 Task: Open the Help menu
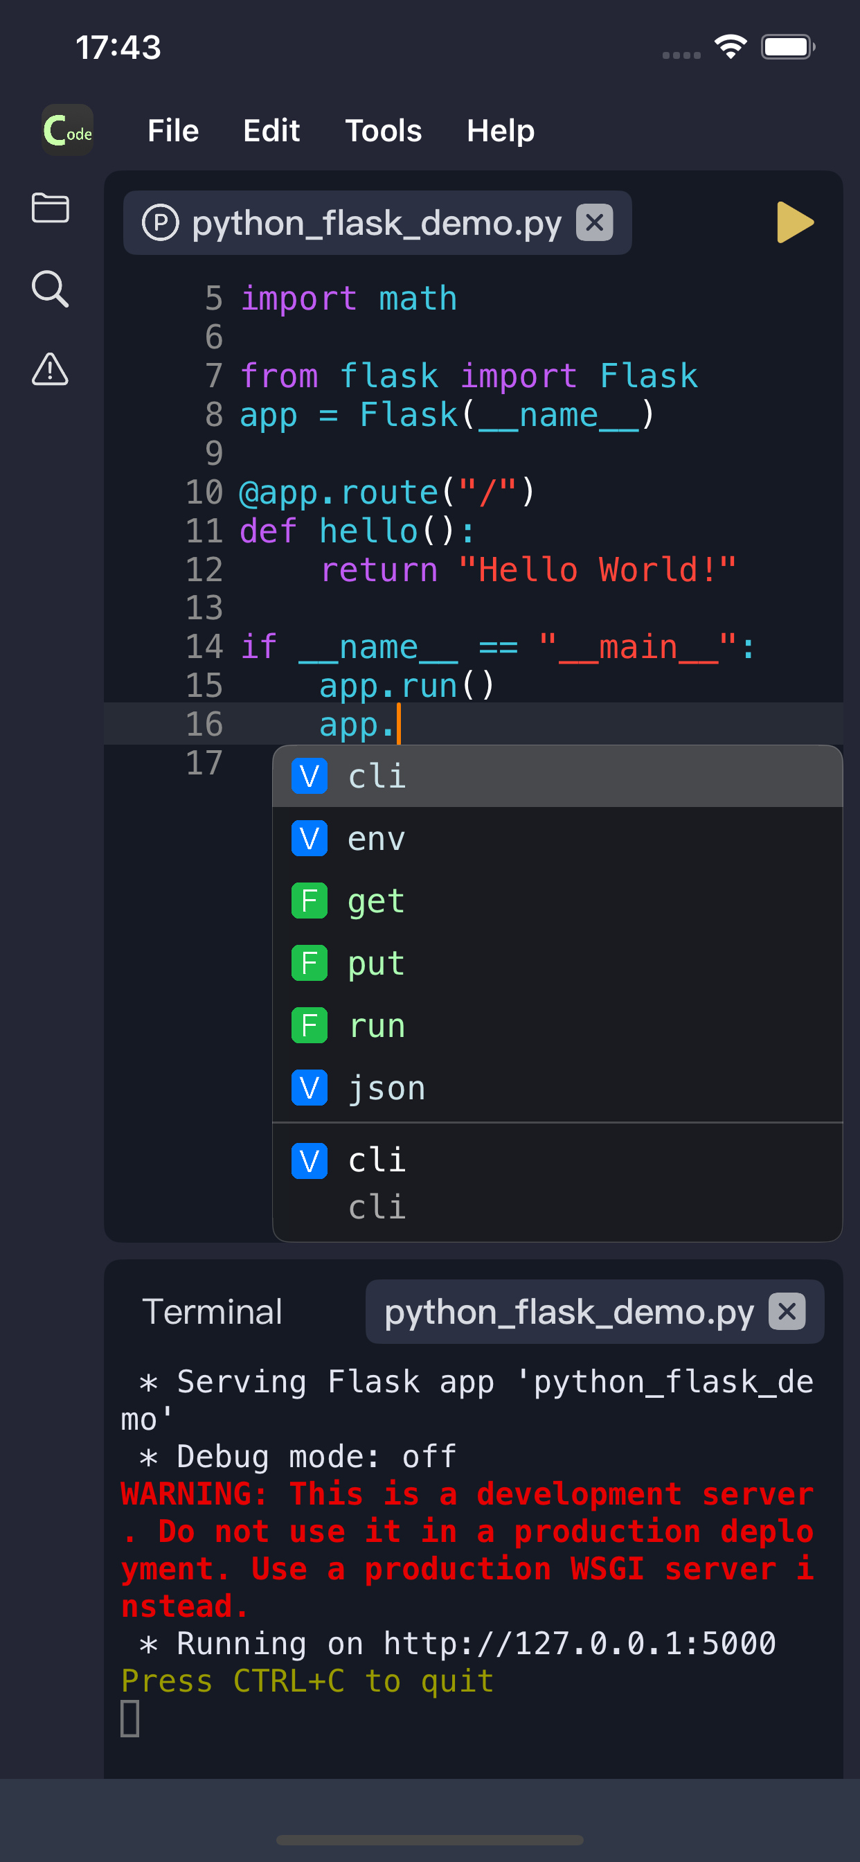[x=500, y=131]
